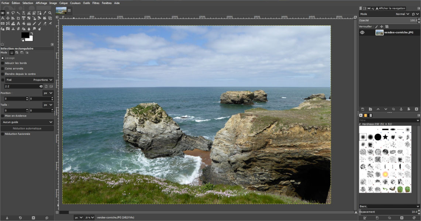Image resolution: width=421 pixels, height=221 pixels.
Task: Toggle visibility of vendee-corniche.JPG layer
Action: 362,32
